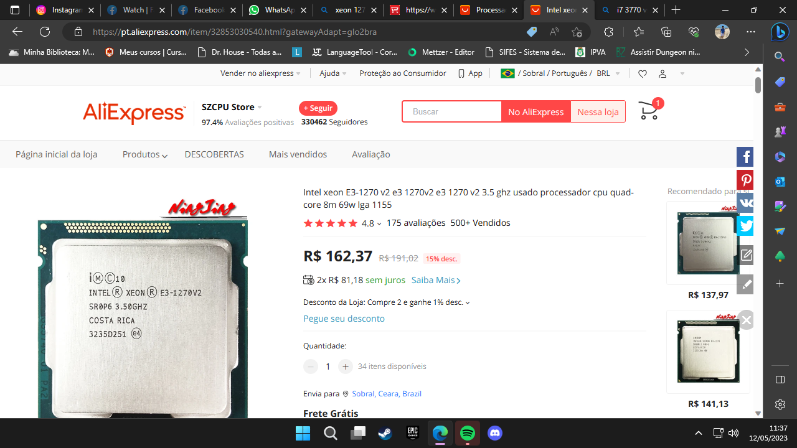The image size is (797, 448).
Task: Click Sobral, Ceara, Brazil shipping location
Action: (x=387, y=394)
